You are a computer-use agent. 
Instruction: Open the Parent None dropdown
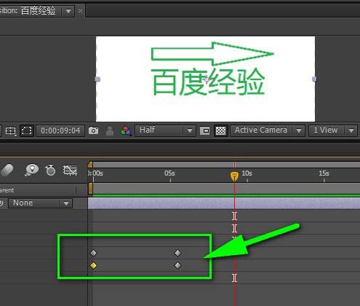click(x=40, y=203)
